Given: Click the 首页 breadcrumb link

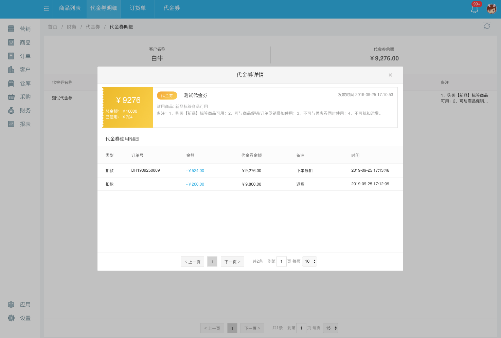Looking at the screenshot, I should click(x=52, y=27).
